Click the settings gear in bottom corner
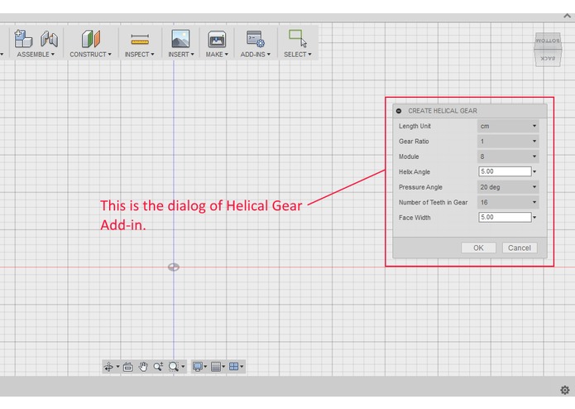 click(565, 390)
